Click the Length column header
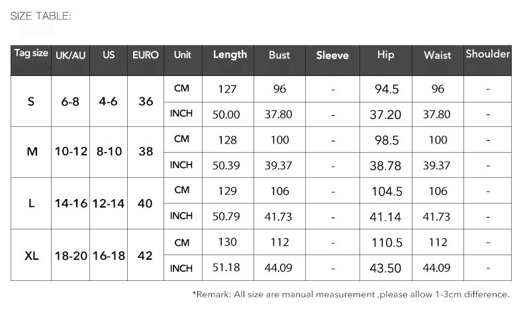This screenshot has width=523, height=316. [x=230, y=55]
